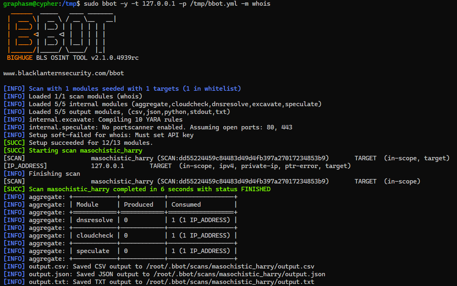The height and width of the screenshot is (286, 457).
Task: Click the 'Module' table header
Action: (87, 205)
